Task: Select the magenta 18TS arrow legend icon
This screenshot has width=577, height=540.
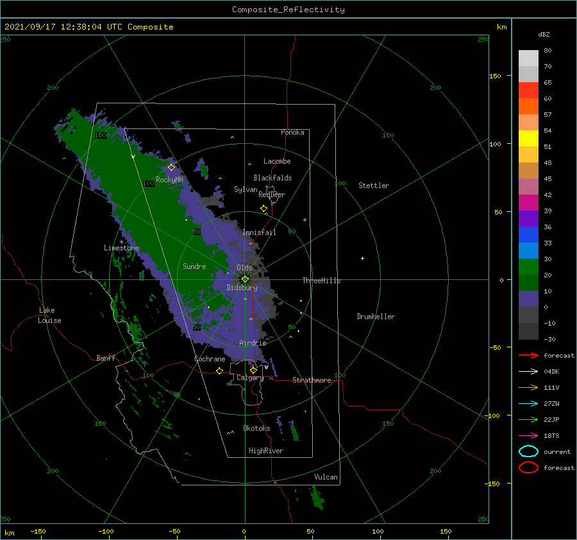Action: click(x=528, y=436)
